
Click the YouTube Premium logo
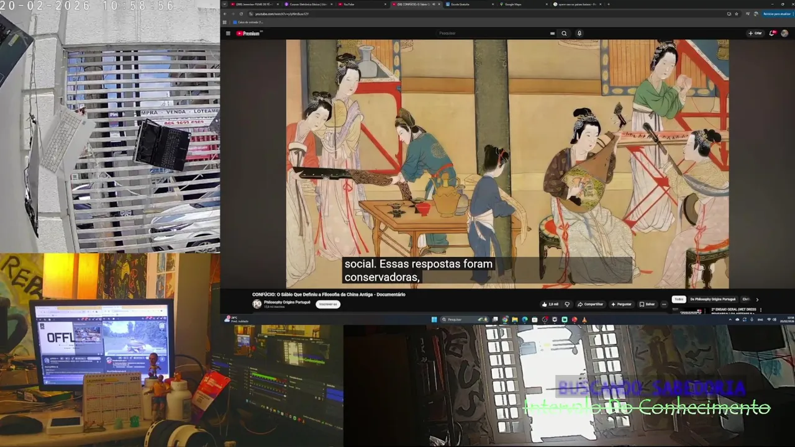coord(248,34)
